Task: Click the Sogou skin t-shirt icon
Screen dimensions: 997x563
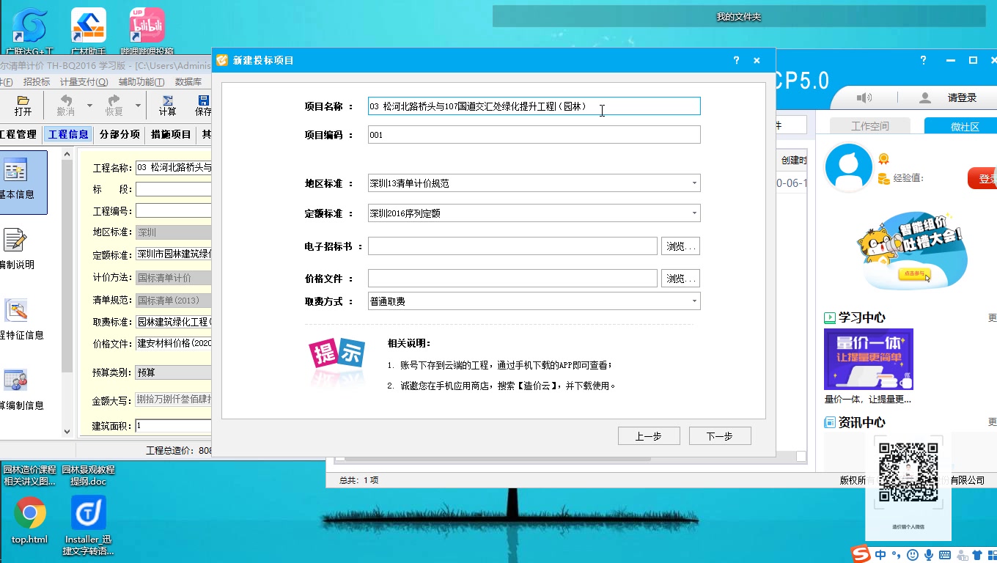Action: click(977, 554)
